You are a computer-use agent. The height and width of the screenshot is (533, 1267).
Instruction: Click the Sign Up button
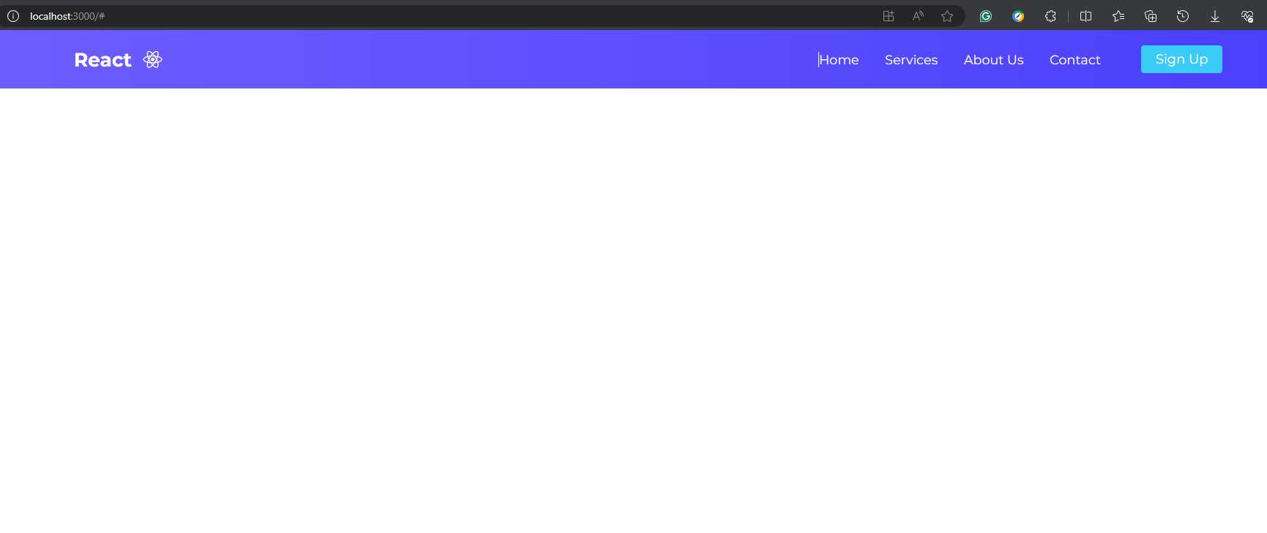1181,59
